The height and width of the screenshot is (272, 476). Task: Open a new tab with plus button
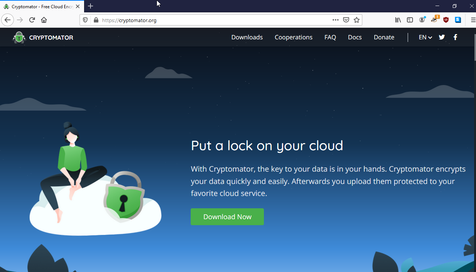pos(90,6)
